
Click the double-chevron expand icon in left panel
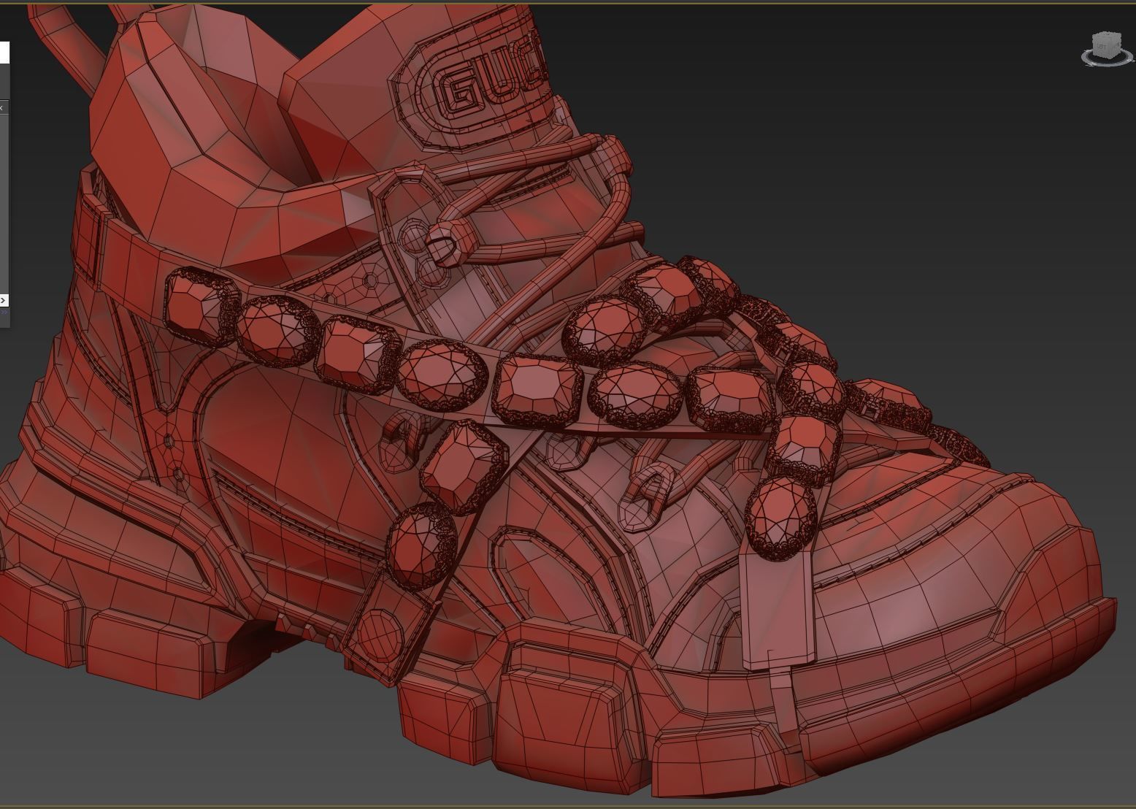(4, 312)
